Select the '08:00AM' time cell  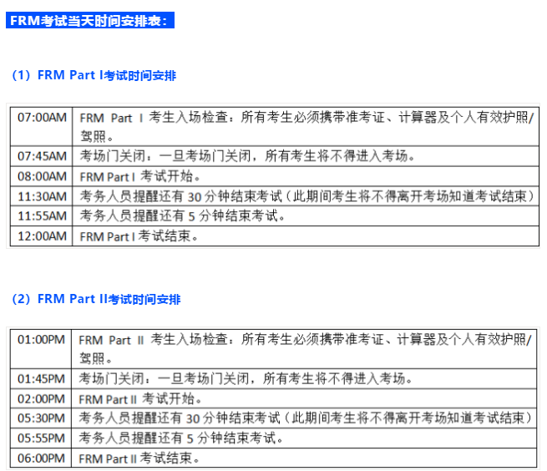pos(42,176)
